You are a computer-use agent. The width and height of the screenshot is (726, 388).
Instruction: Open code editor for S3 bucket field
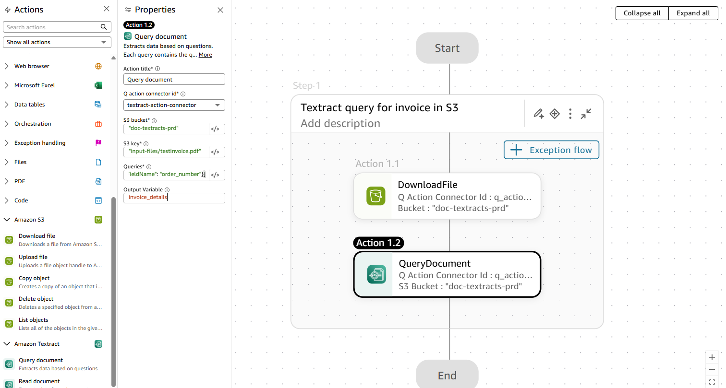[215, 129]
